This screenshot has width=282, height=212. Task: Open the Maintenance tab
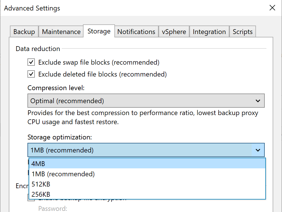[61, 32]
